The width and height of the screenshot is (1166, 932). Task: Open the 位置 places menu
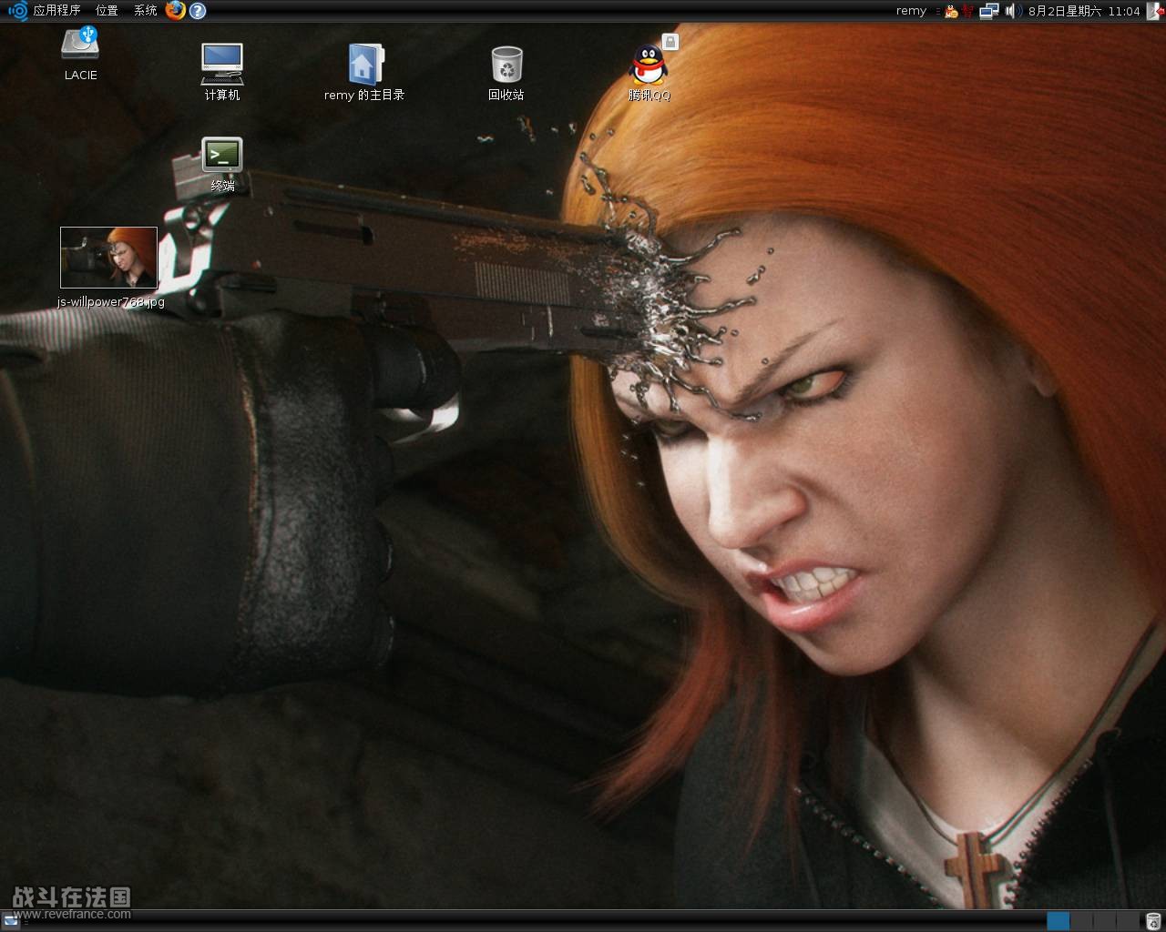coord(107,11)
